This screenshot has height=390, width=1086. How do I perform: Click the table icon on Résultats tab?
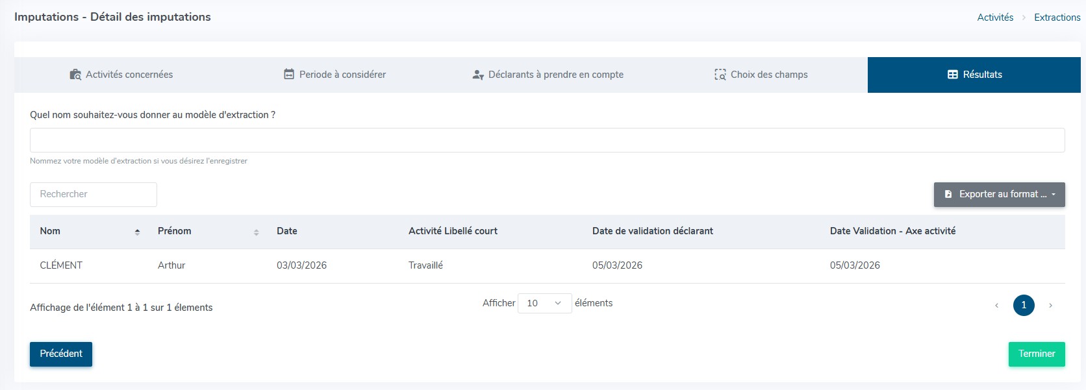[x=953, y=75]
